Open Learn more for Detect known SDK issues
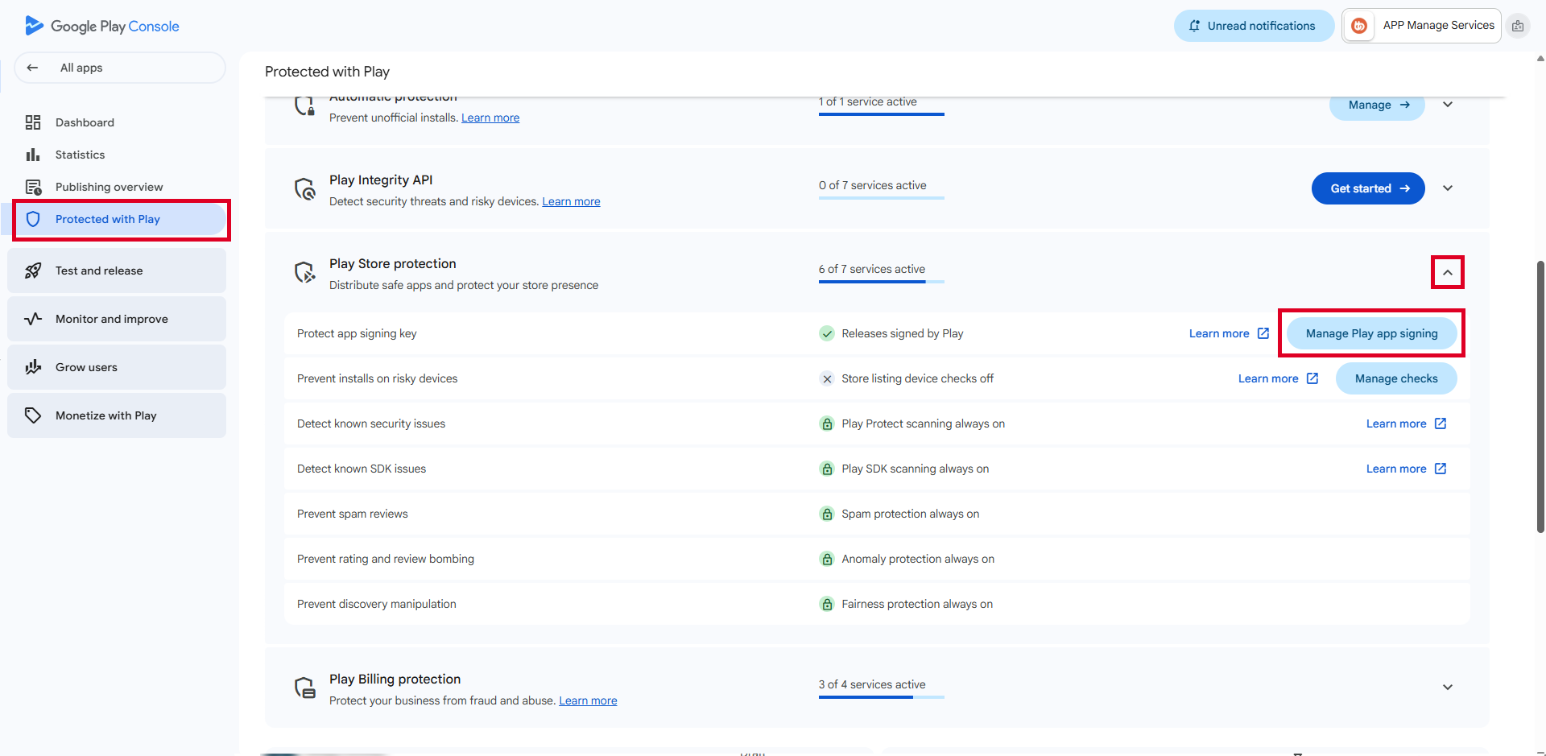The height and width of the screenshot is (756, 1546). (1406, 469)
